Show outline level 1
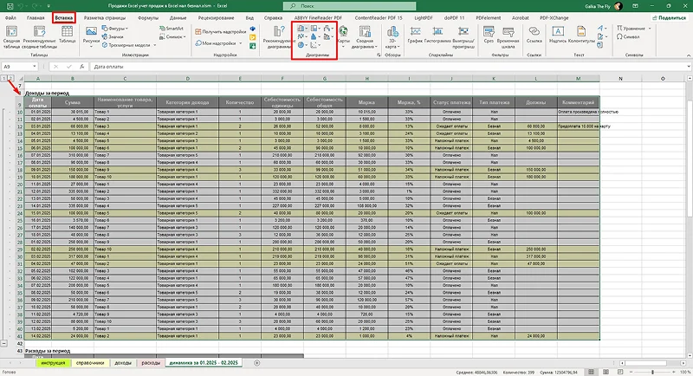Viewport: 693px width, 376px height. coord(3,78)
